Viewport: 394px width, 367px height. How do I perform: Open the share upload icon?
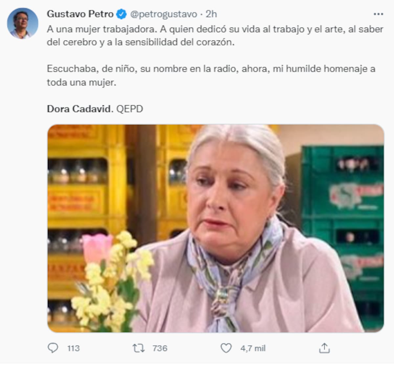click(324, 348)
